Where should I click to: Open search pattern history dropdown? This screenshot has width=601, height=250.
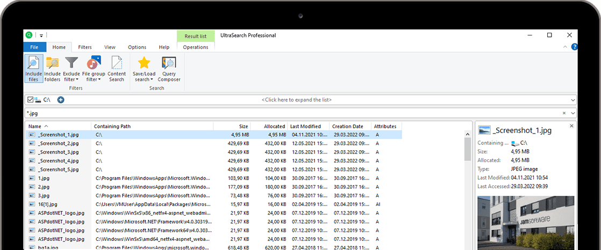573,114
